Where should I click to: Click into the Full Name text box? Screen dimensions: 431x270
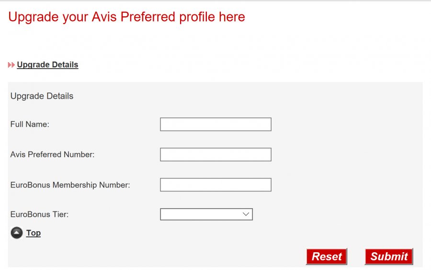215,124
